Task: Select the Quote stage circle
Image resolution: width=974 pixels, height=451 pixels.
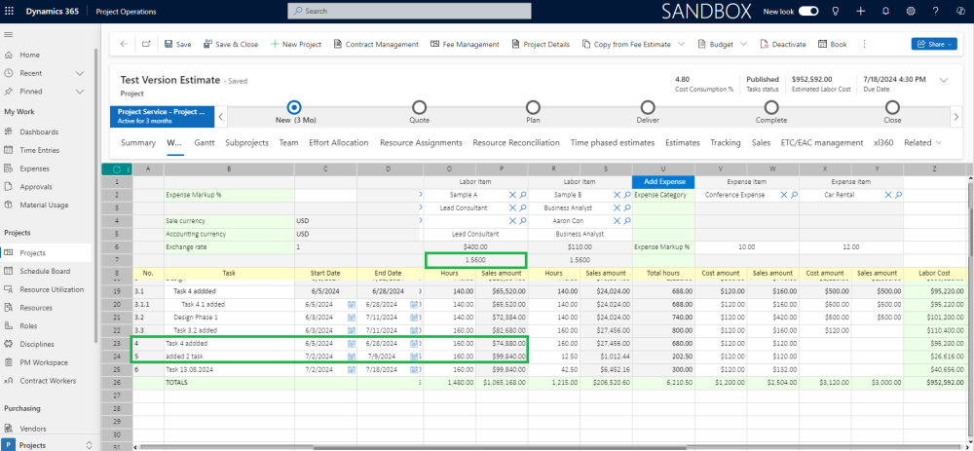Action: click(419, 107)
